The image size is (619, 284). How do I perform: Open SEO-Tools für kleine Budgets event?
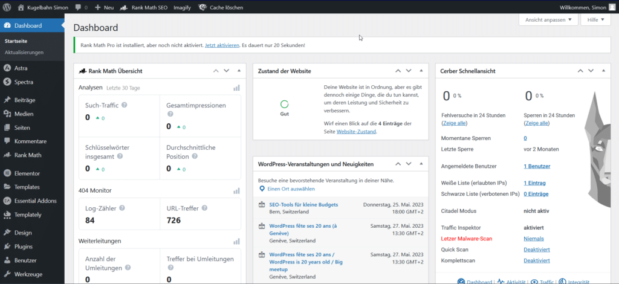coord(303,205)
